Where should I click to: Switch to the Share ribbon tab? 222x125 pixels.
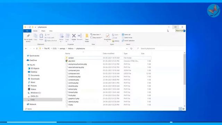[43, 31]
